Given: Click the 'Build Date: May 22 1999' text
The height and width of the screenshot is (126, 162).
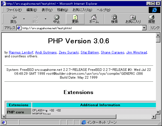Looking at the screenshot, I should [79, 77].
